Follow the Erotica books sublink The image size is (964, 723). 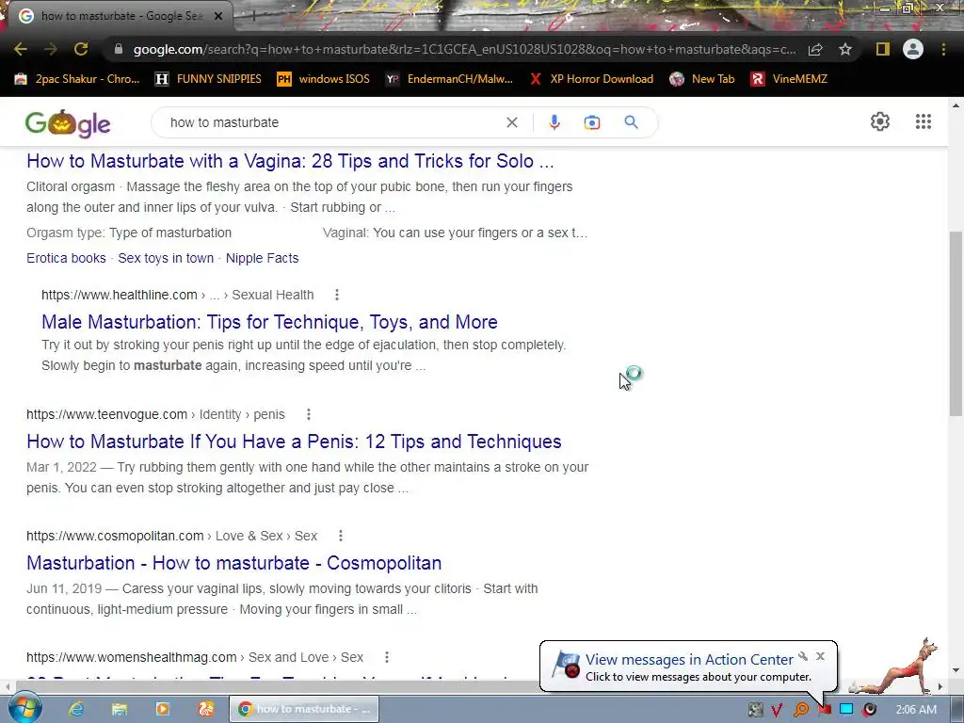[x=66, y=258]
